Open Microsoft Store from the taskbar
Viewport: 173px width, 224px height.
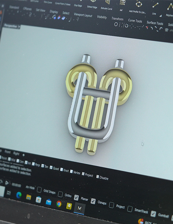(x=38, y=199)
